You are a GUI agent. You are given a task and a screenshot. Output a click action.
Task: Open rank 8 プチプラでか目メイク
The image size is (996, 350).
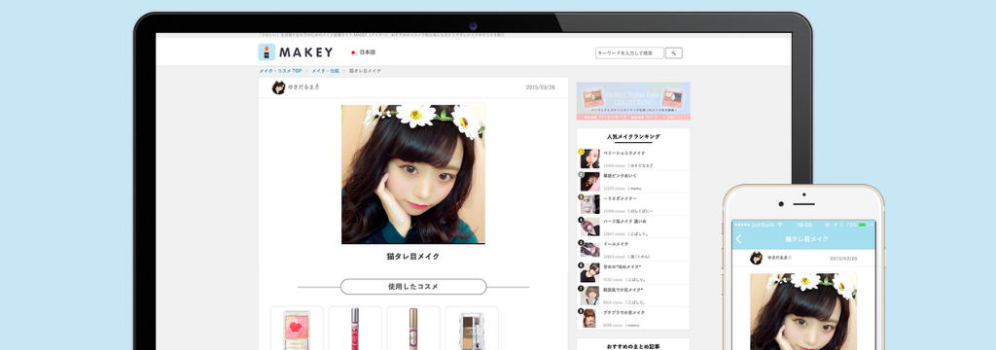coord(624,312)
